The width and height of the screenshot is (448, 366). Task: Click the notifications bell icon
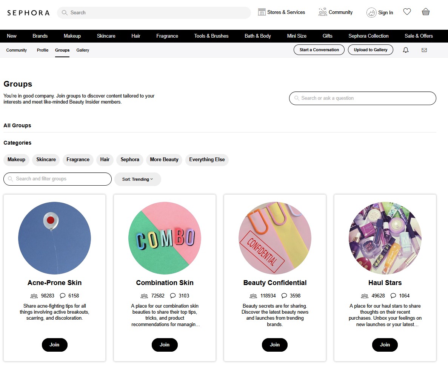[x=406, y=50]
